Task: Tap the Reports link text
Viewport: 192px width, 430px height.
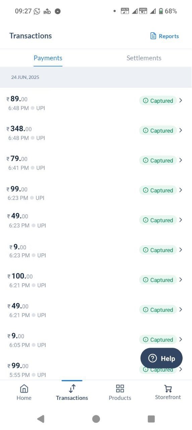Action: pyautogui.click(x=169, y=36)
